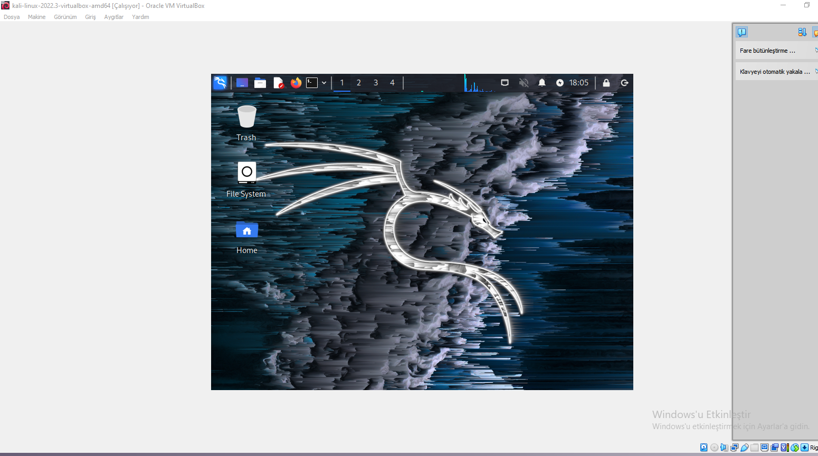Click the optical disc status bar indicator
The image size is (818, 456).
[715, 448]
